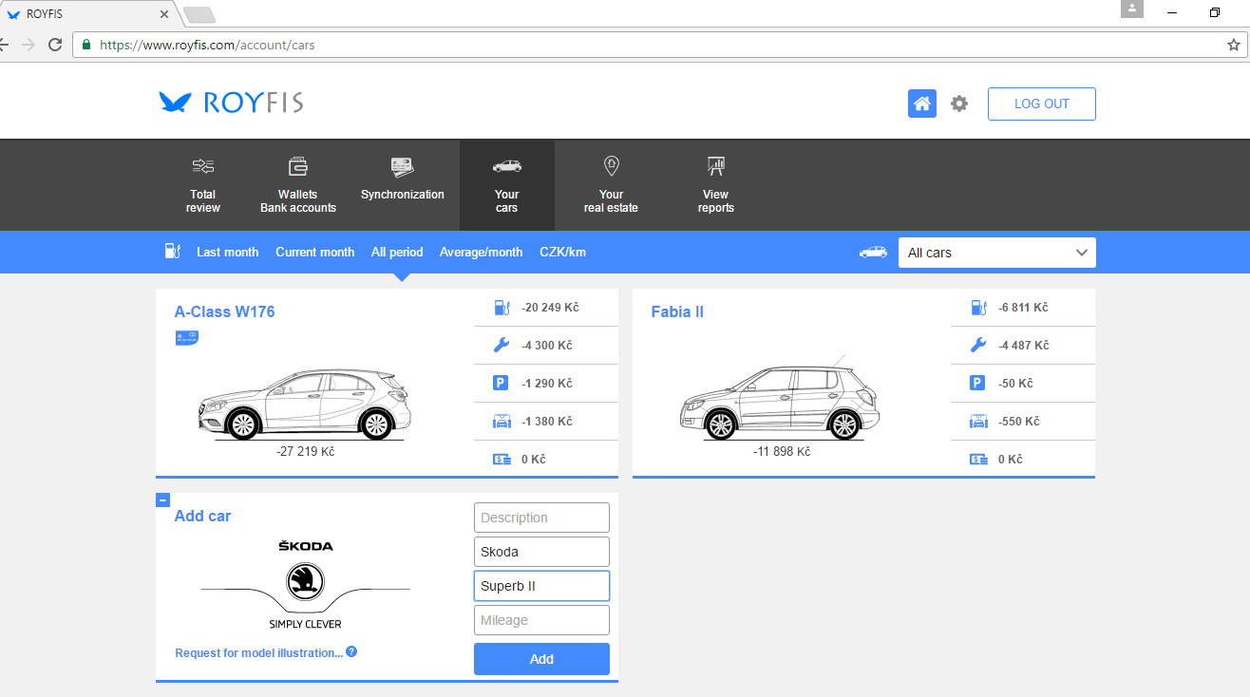Click the A-Class W176 car illustration

(x=305, y=405)
